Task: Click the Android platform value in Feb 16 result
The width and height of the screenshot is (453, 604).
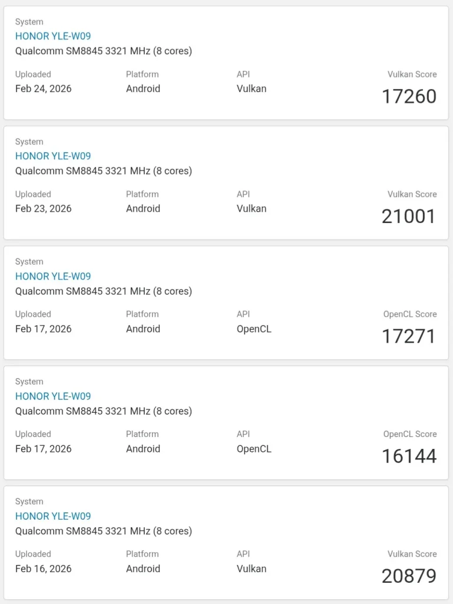Action: [x=143, y=569]
